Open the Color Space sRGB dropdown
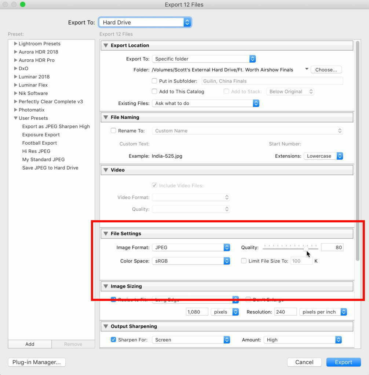This screenshot has height=375, width=369. (191, 261)
